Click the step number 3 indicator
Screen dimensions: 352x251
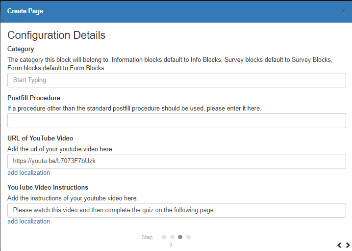[171, 245]
